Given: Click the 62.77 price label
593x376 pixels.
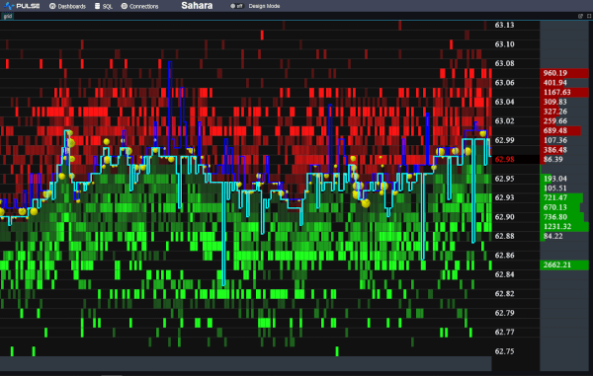Looking at the screenshot, I should click(x=504, y=333).
